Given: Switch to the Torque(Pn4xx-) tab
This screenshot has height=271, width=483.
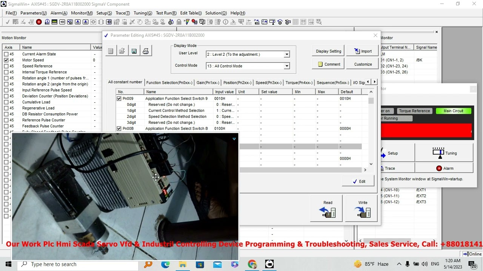Looking at the screenshot, I should point(299,82).
